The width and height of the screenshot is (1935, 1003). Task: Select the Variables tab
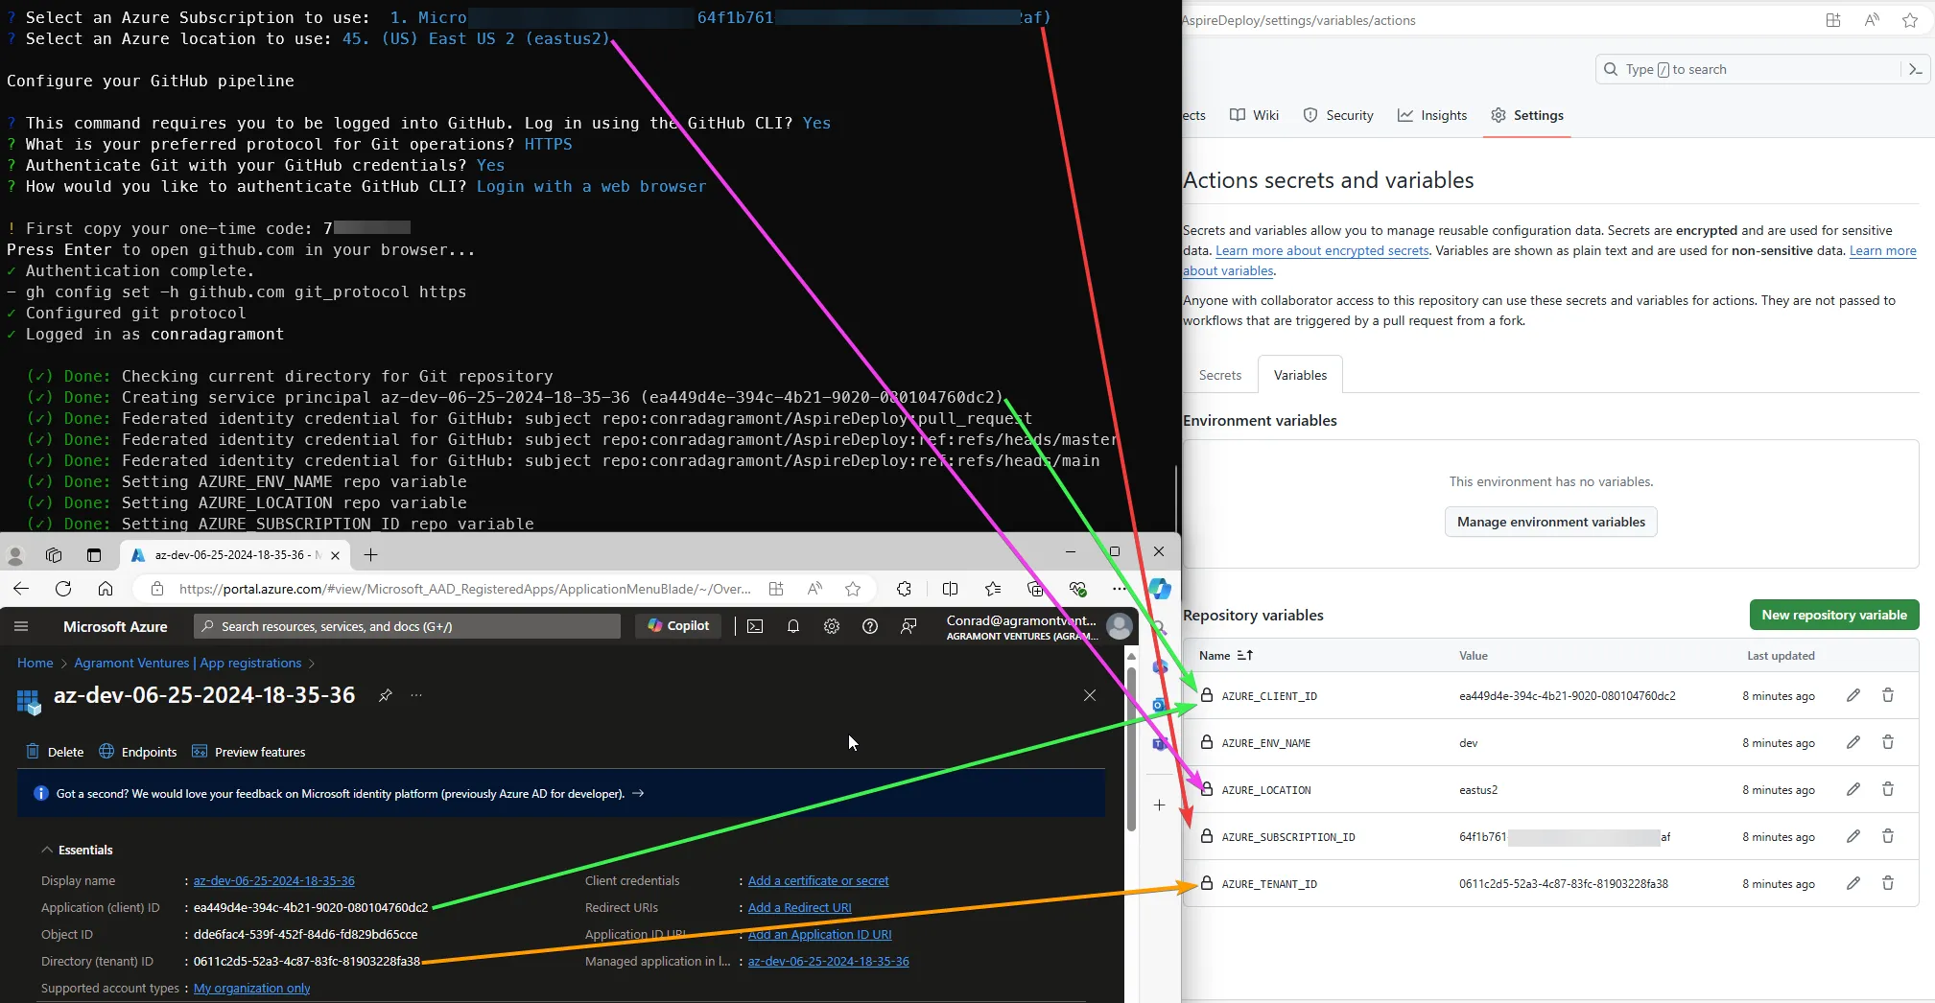[1300, 375]
